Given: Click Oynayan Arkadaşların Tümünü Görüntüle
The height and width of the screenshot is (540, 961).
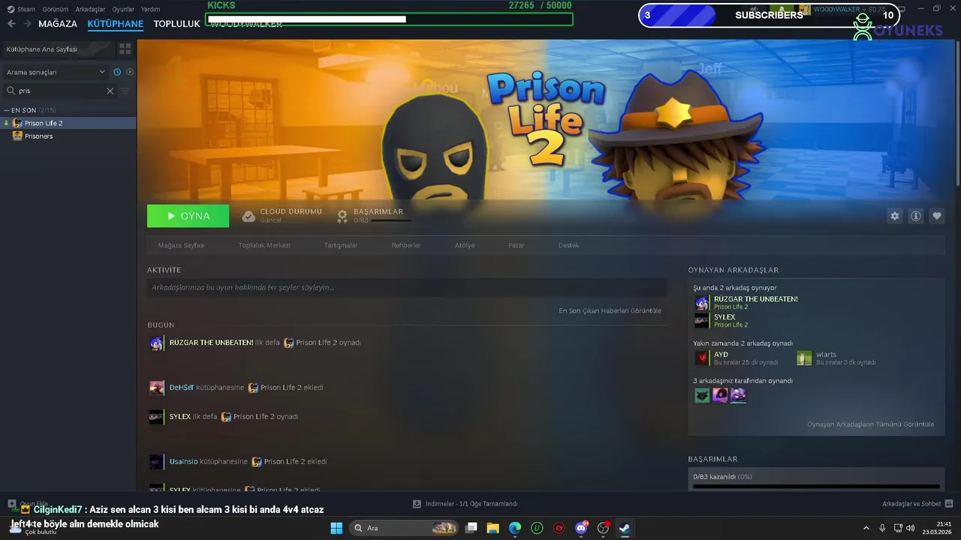Looking at the screenshot, I should 871,424.
